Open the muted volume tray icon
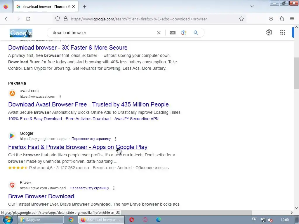Screen dimensions: 299x224 pos(270,220)
